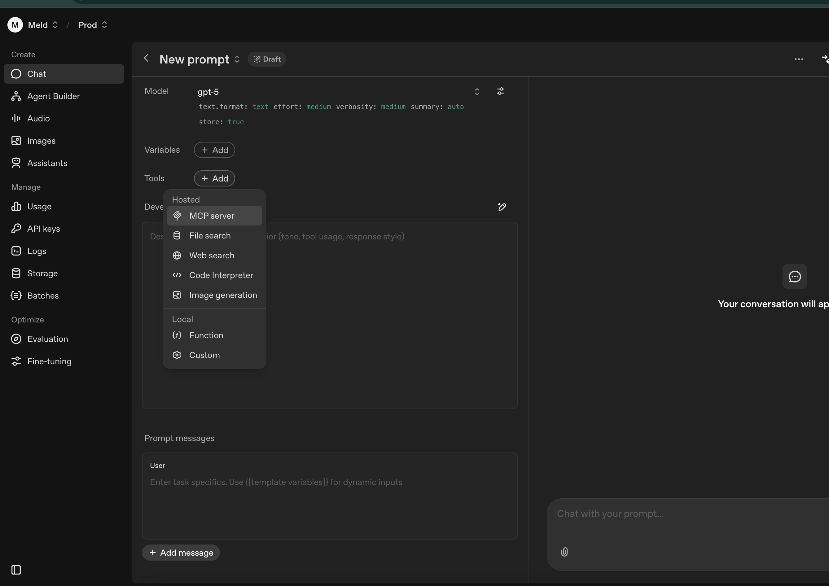Select Web search from the tools menu
The image size is (829, 586).
[212, 255]
